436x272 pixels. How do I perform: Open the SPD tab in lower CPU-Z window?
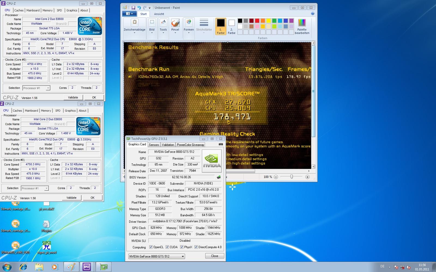tap(58, 111)
